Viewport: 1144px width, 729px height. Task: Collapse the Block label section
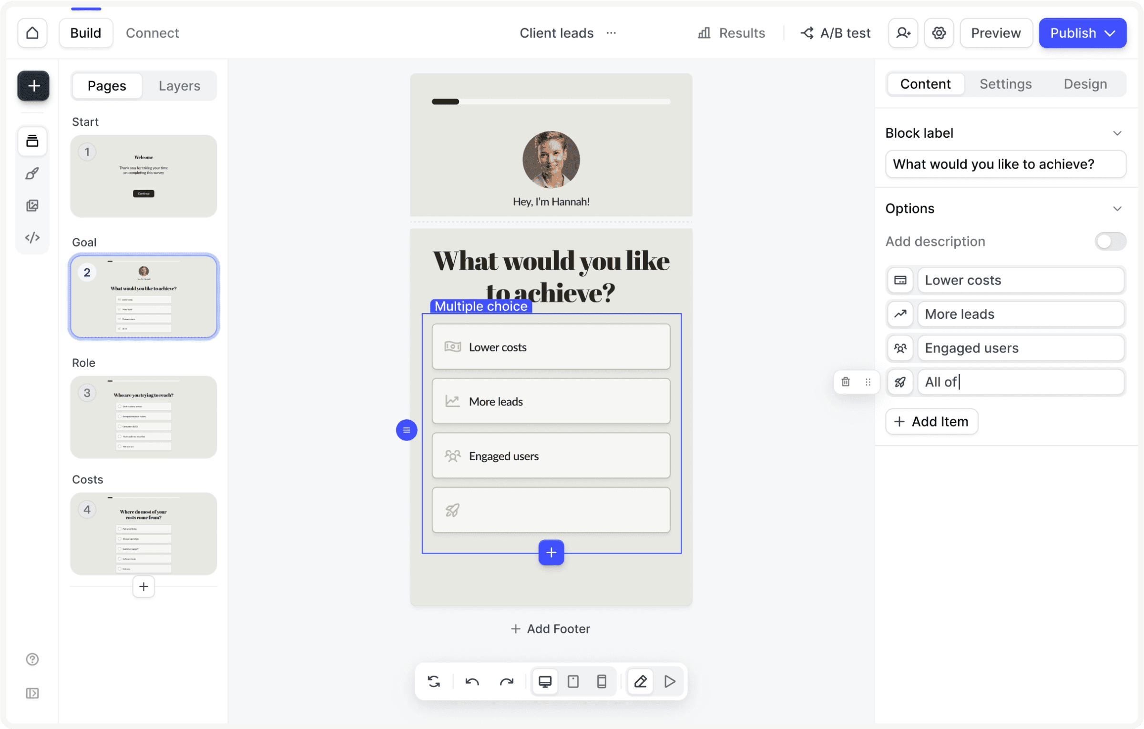tap(1117, 133)
